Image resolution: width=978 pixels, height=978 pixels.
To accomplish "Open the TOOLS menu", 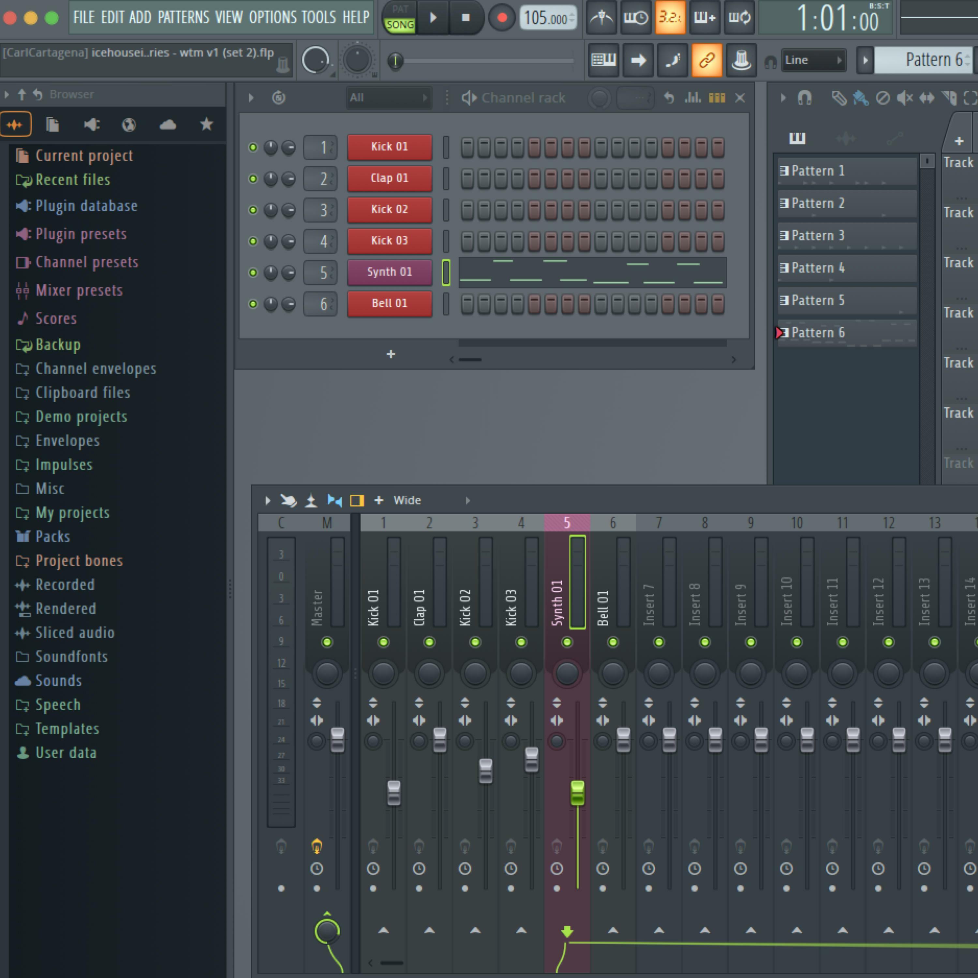I will 319,18.
